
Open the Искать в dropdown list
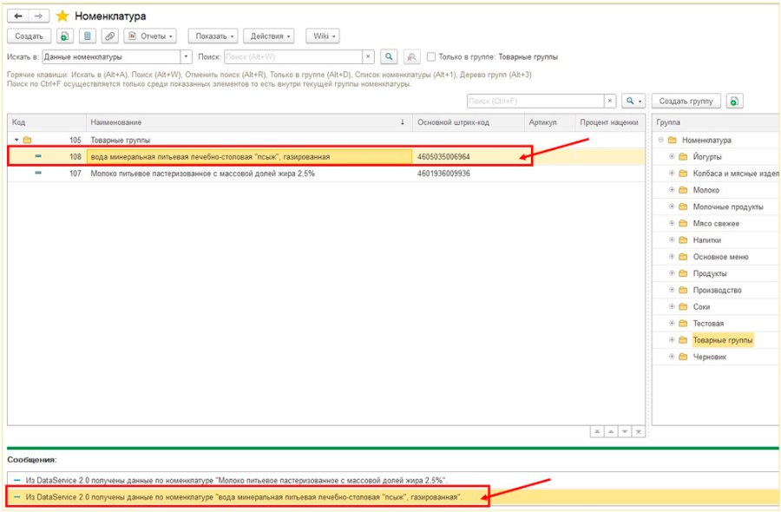click(186, 56)
